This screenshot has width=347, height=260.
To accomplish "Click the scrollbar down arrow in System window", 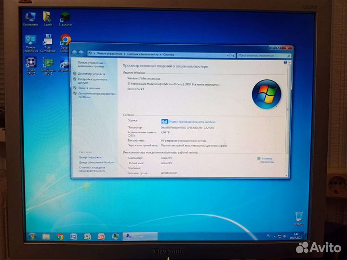I will tap(287, 176).
